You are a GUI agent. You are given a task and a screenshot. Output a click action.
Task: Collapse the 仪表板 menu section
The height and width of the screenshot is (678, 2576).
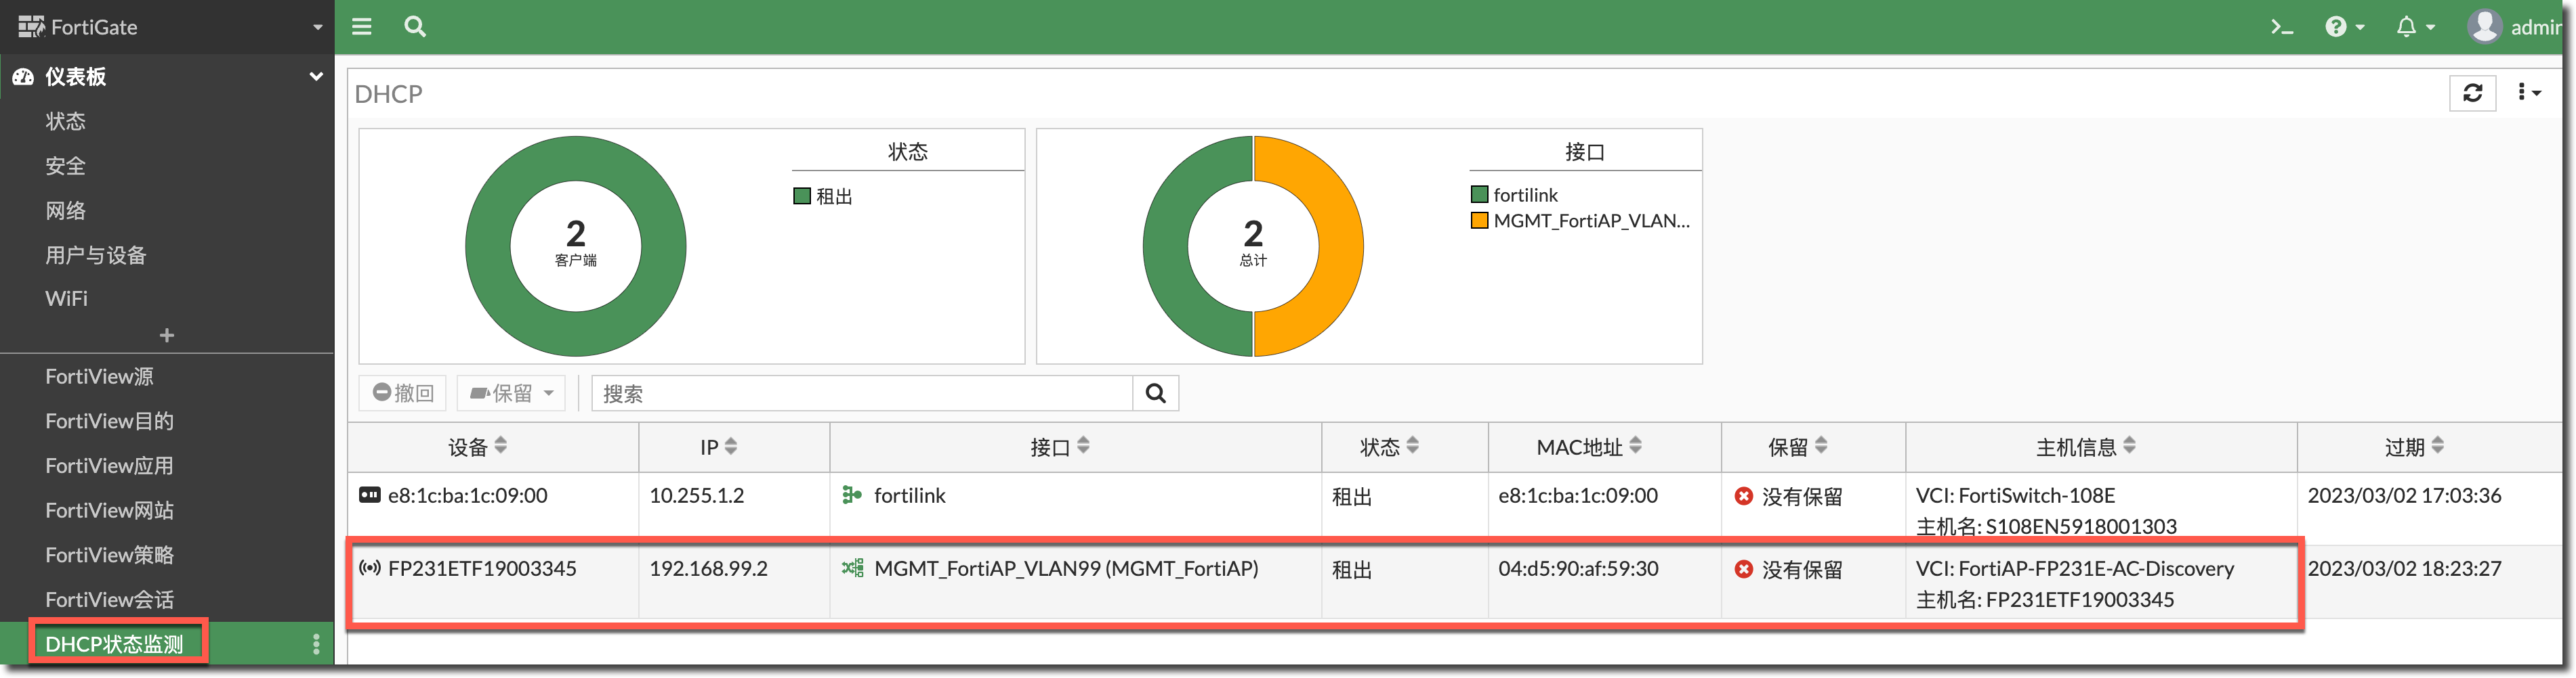click(x=316, y=77)
